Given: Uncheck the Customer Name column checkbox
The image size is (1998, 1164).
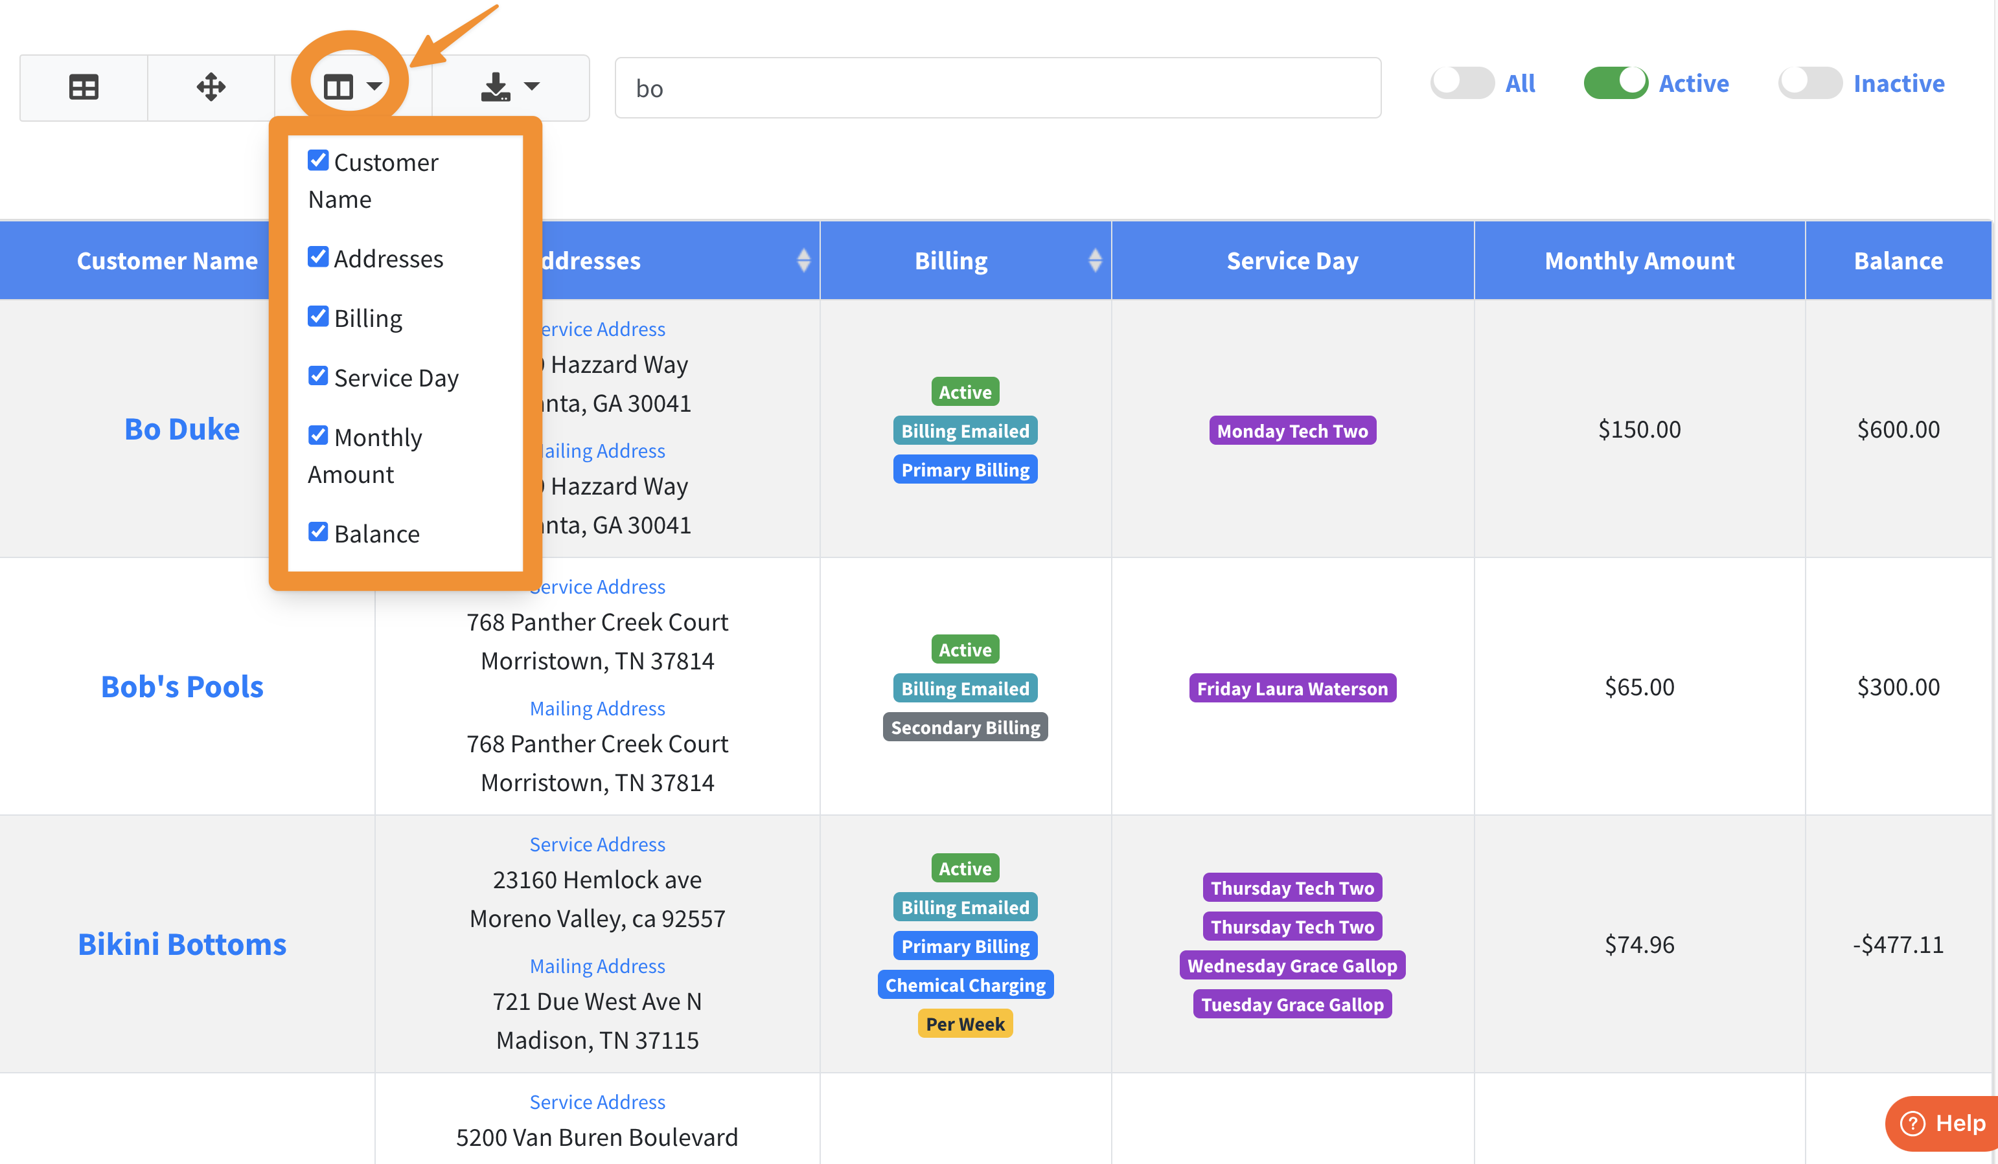Looking at the screenshot, I should point(318,161).
